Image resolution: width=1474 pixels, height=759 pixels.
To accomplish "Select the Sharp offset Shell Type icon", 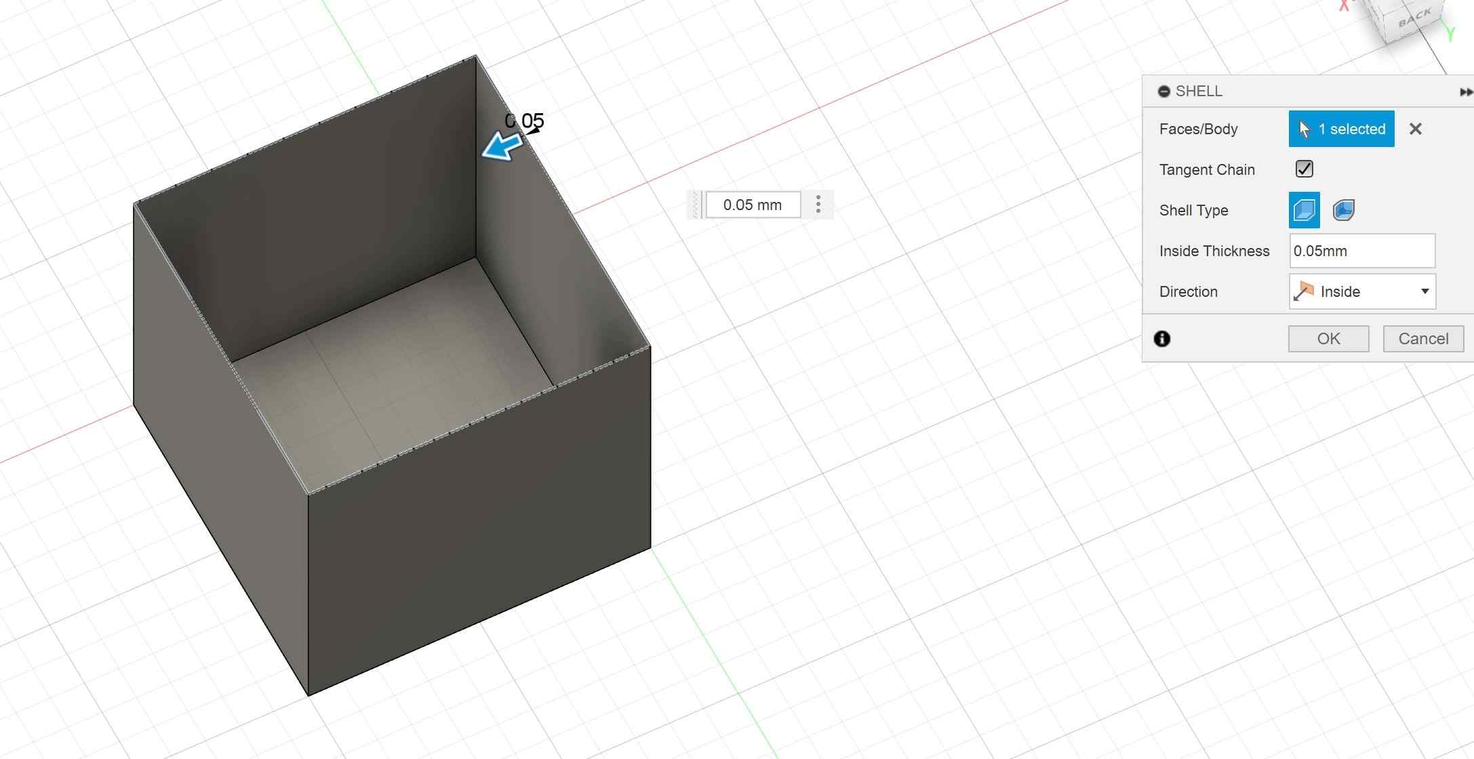I will [x=1304, y=210].
